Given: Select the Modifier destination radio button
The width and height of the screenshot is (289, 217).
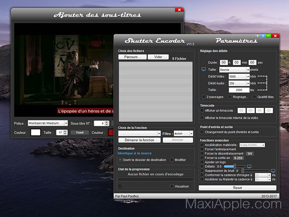Looking at the screenshot, I should click(x=171, y=160).
